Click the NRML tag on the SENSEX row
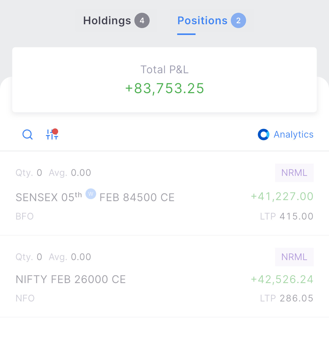This screenshot has width=329, height=341. click(294, 173)
